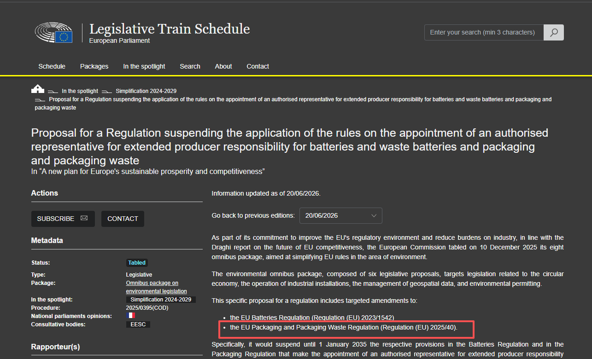Click the home breadcrumb icon
The height and width of the screenshot is (359, 592).
click(38, 89)
